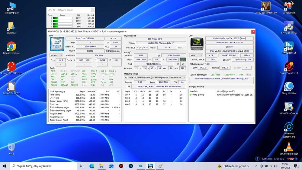
Task: Click the SR3Z0 SSPEC field
Action: click(90, 51)
